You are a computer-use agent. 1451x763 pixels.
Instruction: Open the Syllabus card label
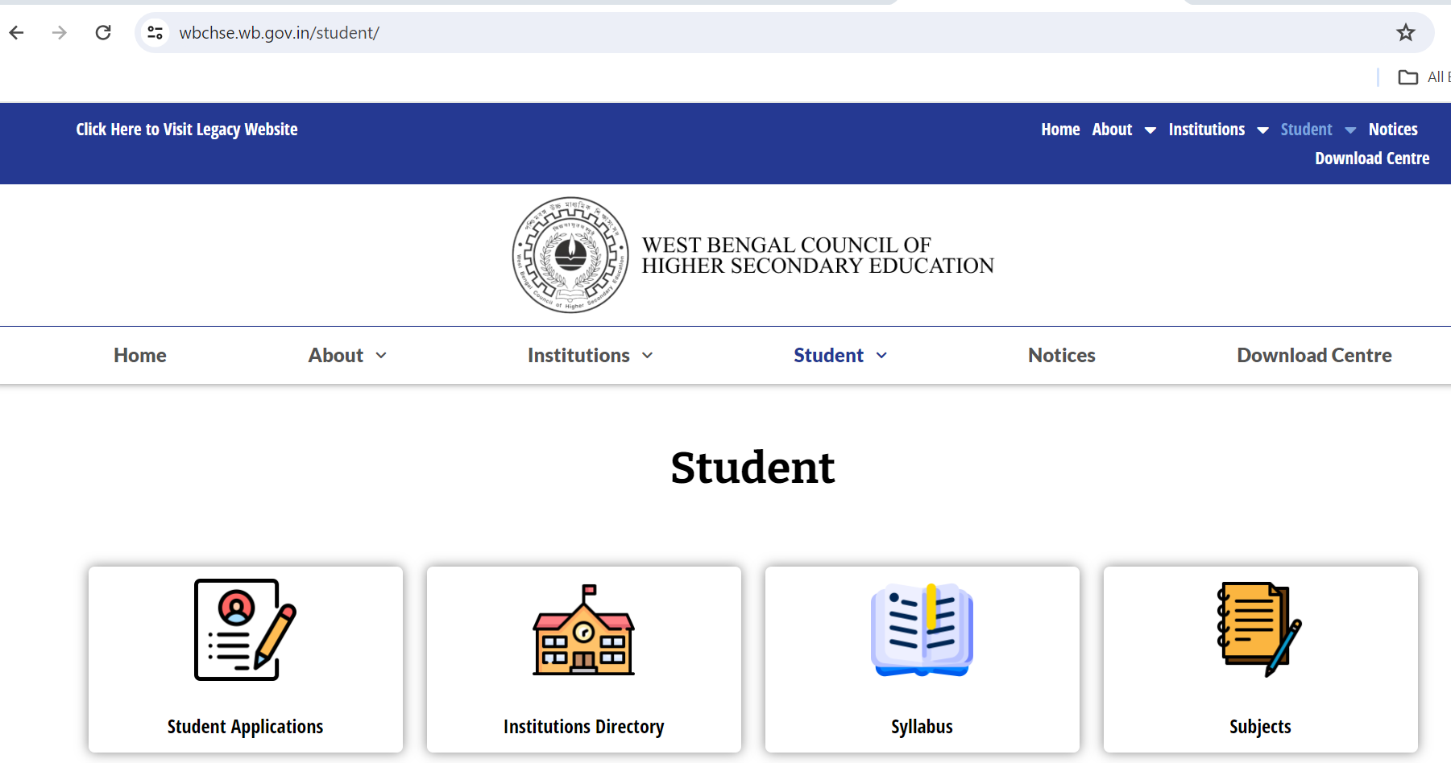922,727
